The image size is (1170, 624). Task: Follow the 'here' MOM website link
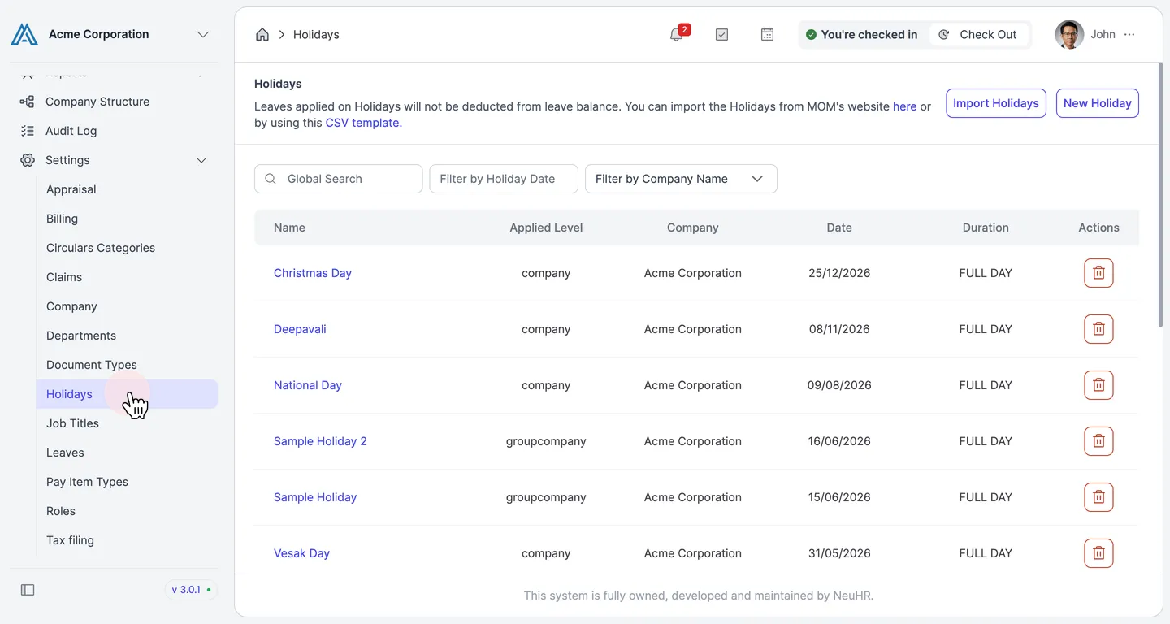904,106
